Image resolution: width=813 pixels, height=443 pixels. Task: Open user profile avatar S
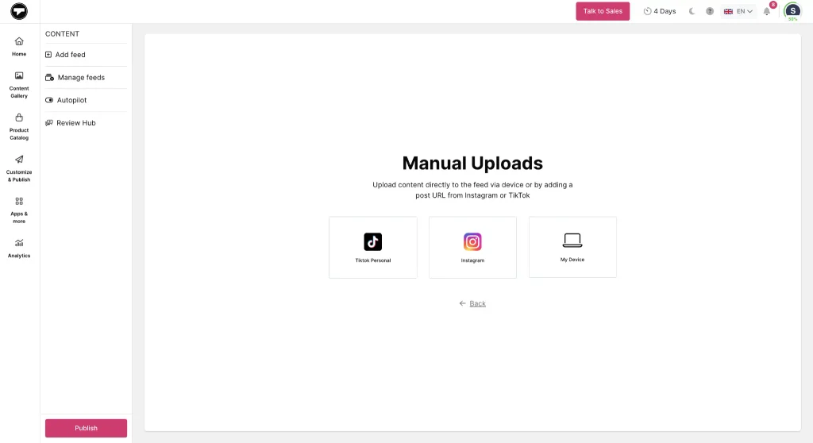[x=792, y=11]
